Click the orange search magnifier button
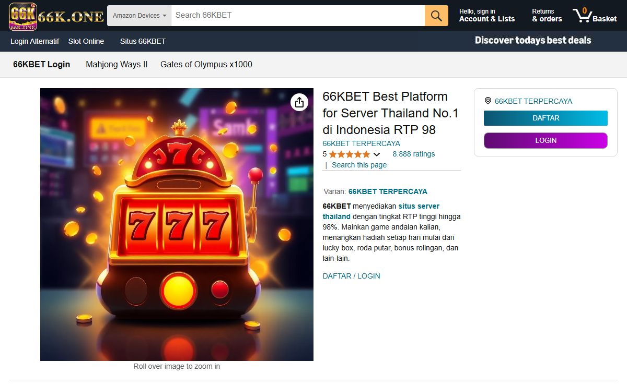Viewport: 627px width, 386px height. tap(436, 16)
